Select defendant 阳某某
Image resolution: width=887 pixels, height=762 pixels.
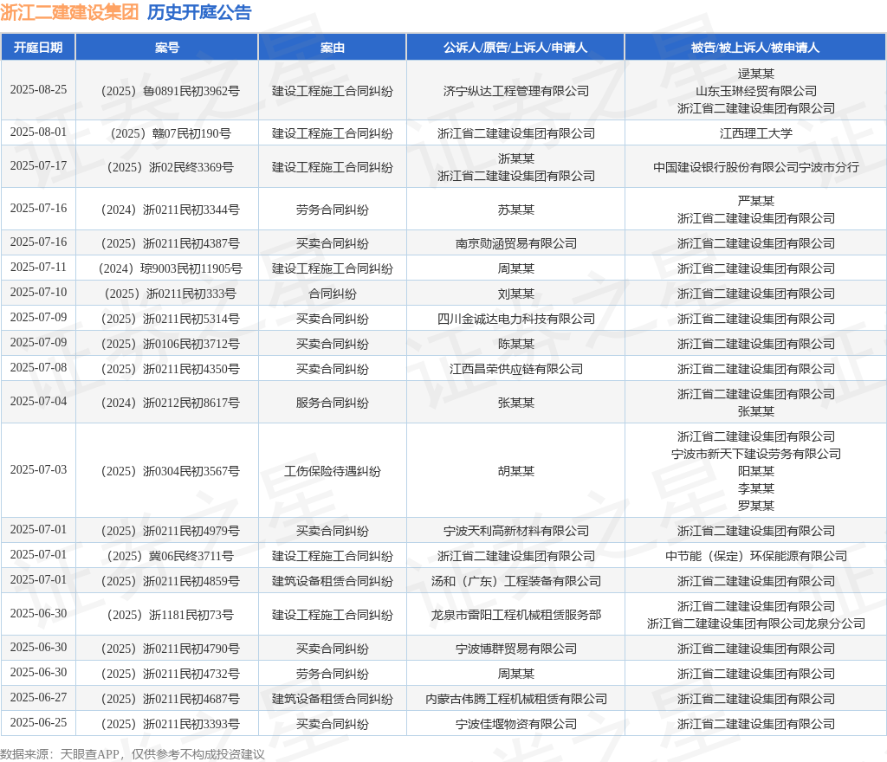pyautogui.click(x=755, y=471)
